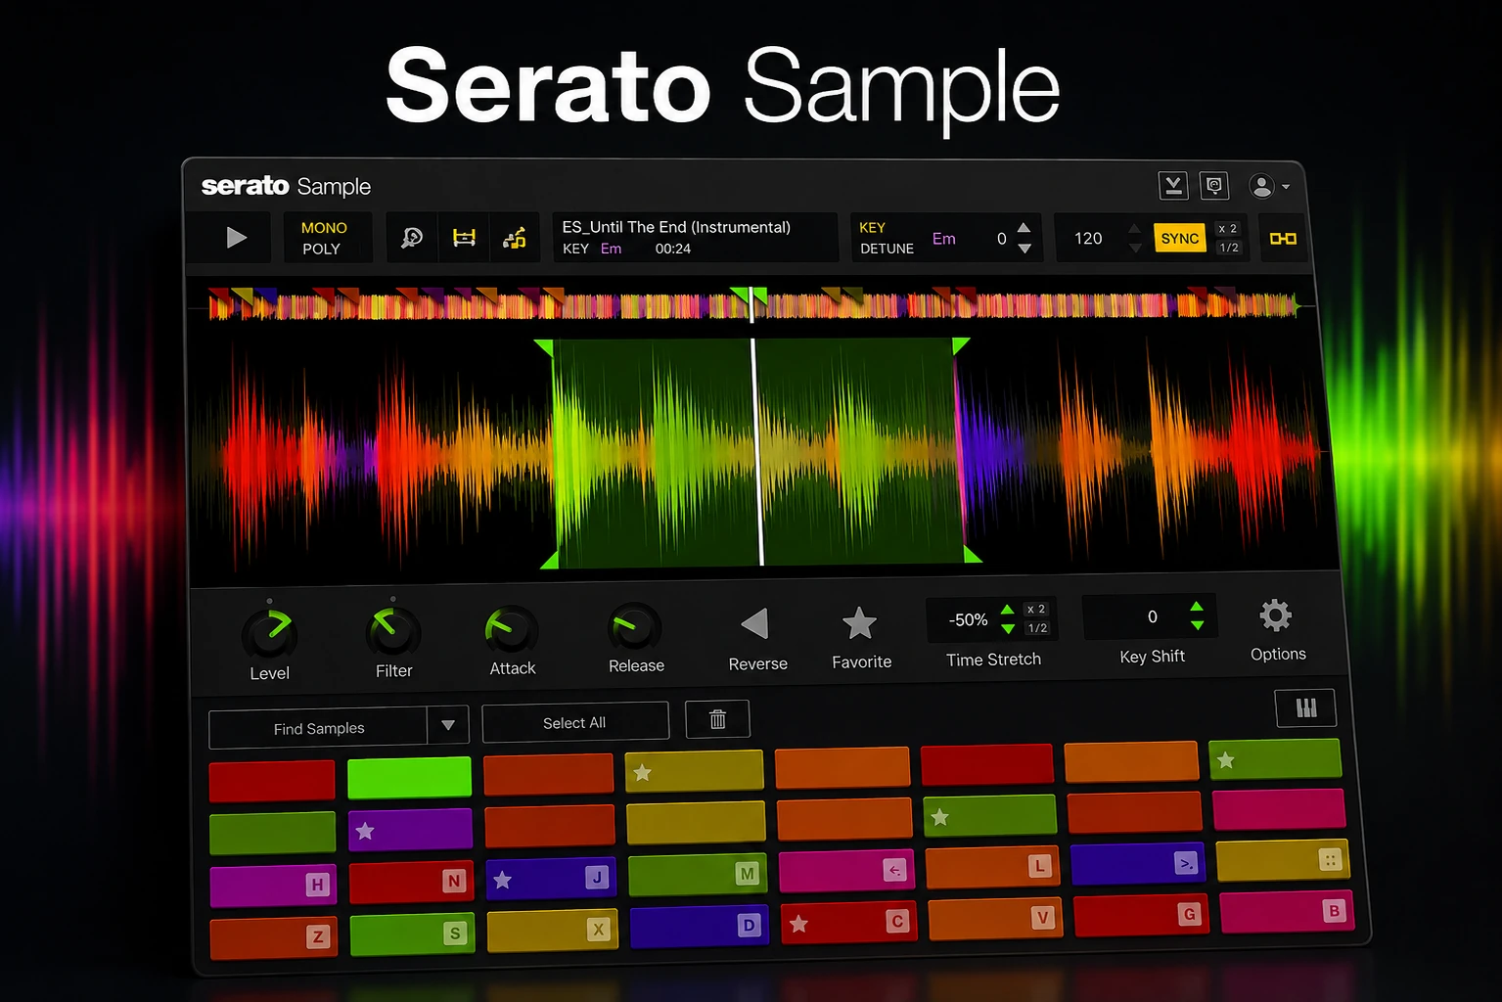This screenshot has height=1002, width=1502.
Task: Increase Time Stretch with the up arrow
Action: click(1008, 611)
